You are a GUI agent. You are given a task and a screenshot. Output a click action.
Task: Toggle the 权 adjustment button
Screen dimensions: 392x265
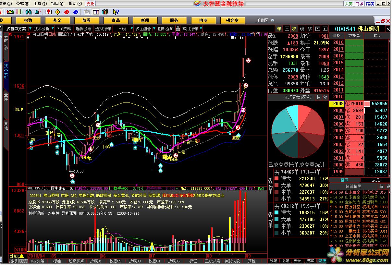294,29
